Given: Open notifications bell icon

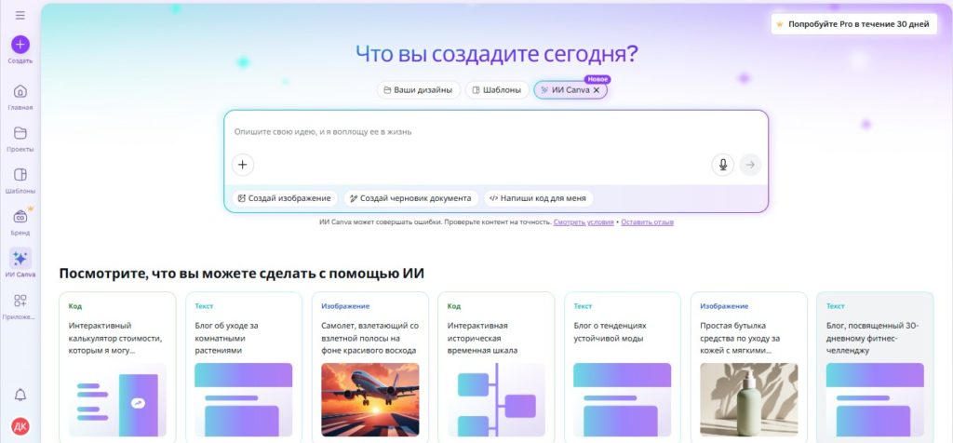Looking at the screenshot, I should [x=20, y=395].
